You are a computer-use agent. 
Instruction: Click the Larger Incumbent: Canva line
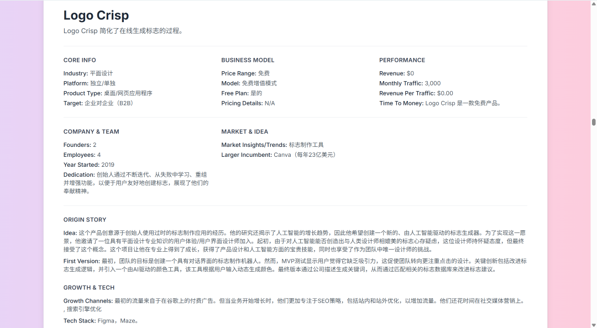(279, 155)
